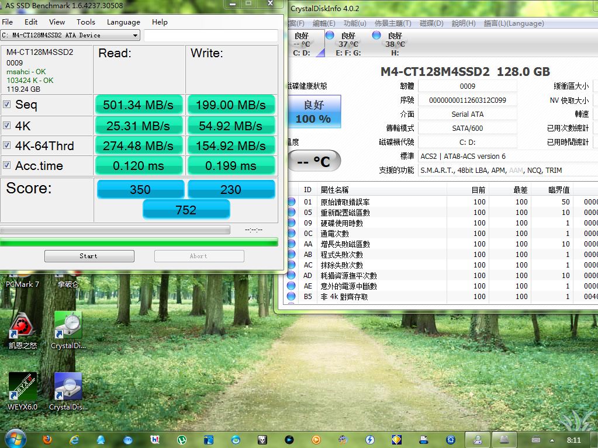The image size is (598, 448).
Task: Open 磁碟(D) menu in CrystalDiskInfo
Action: (431, 23)
